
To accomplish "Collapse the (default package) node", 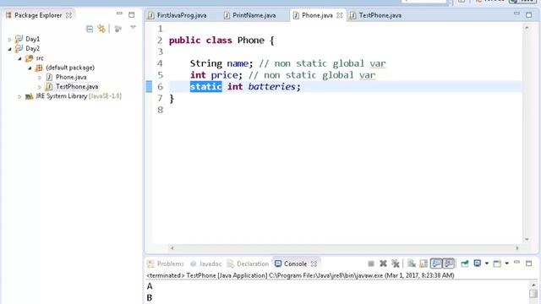I will [x=30, y=68].
